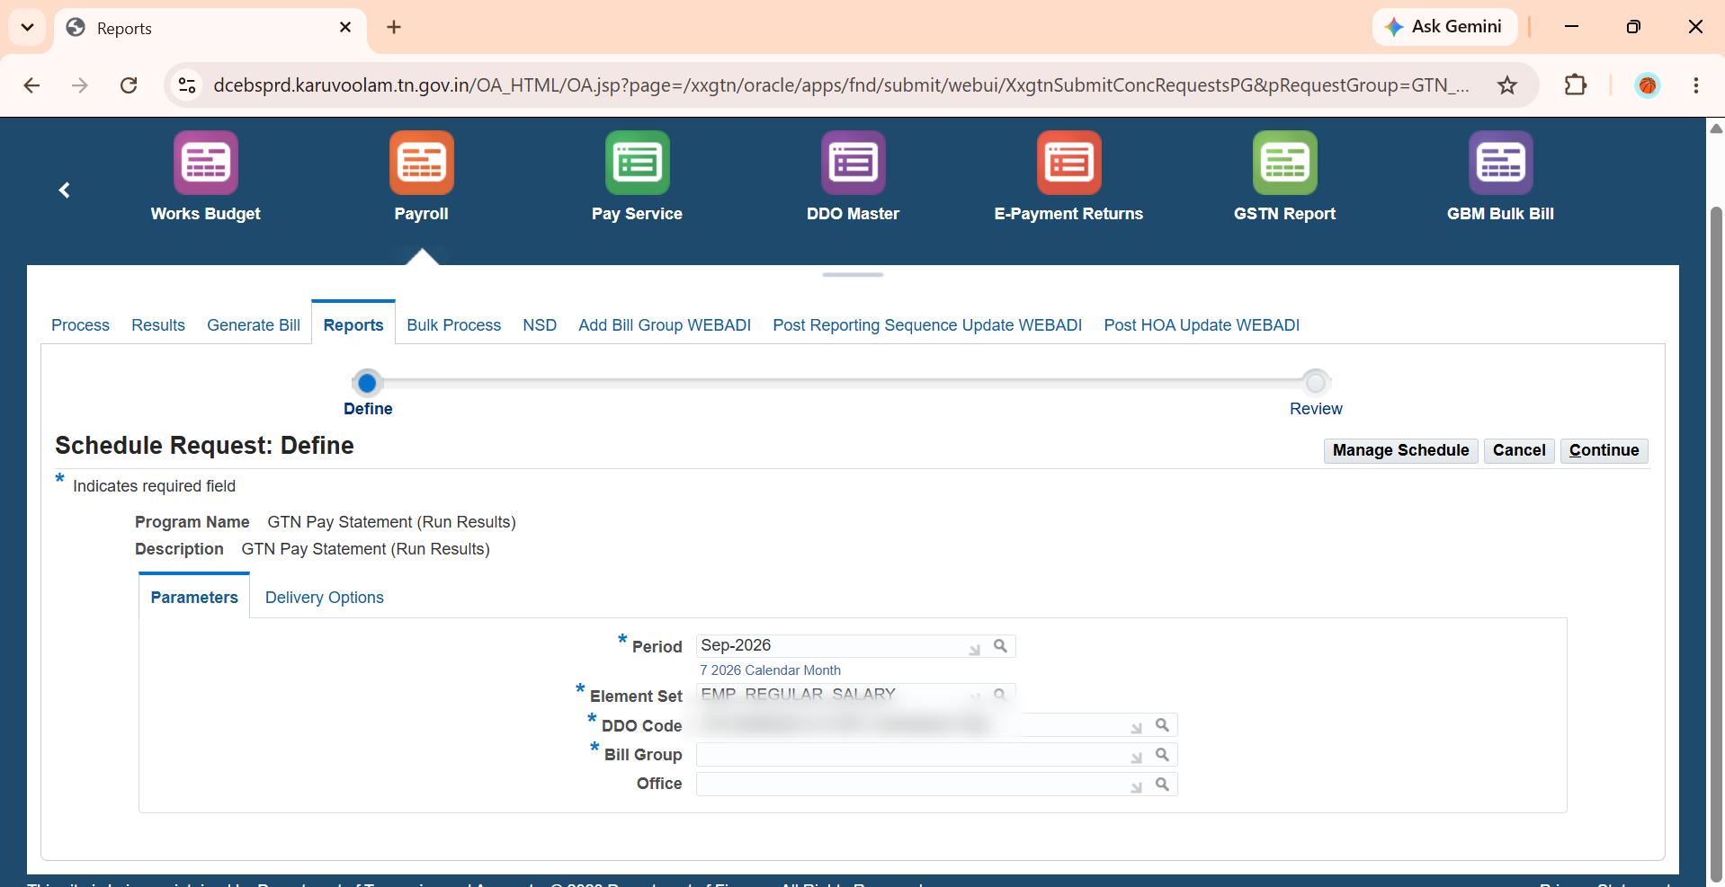This screenshot has height=887, width=1725.
Task: Click the Manage Schedule button
Action: coord(1400,450)
